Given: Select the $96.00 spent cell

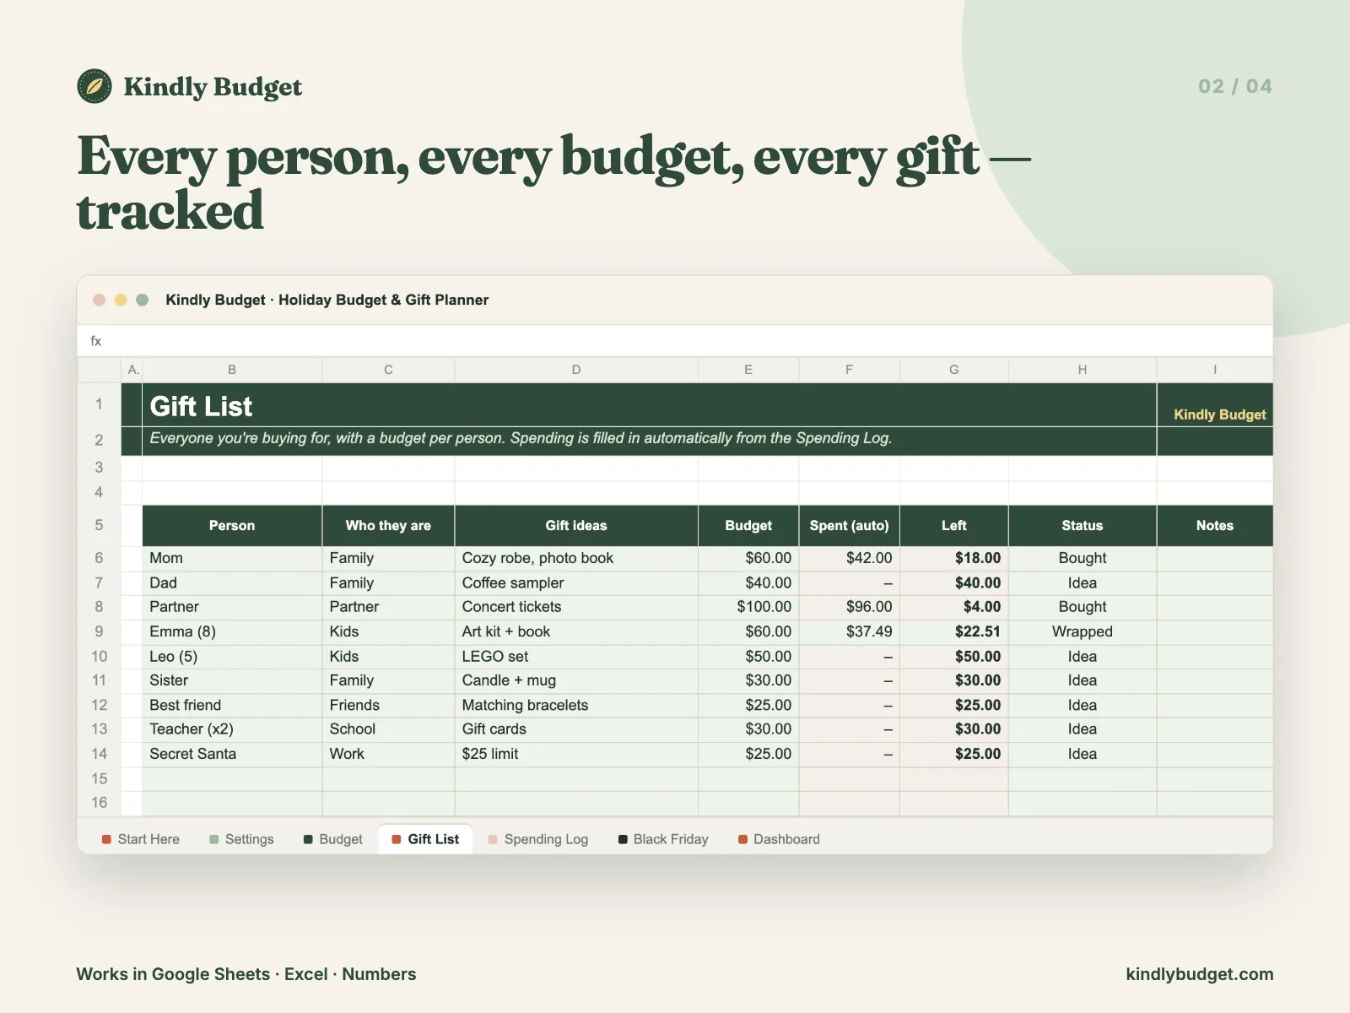Looking at the screenshot, I should [849, 607].
